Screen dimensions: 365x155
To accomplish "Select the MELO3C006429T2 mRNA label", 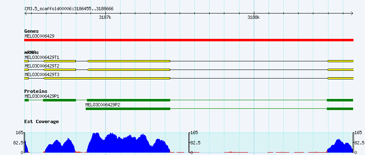I will [x=42, y=66].
